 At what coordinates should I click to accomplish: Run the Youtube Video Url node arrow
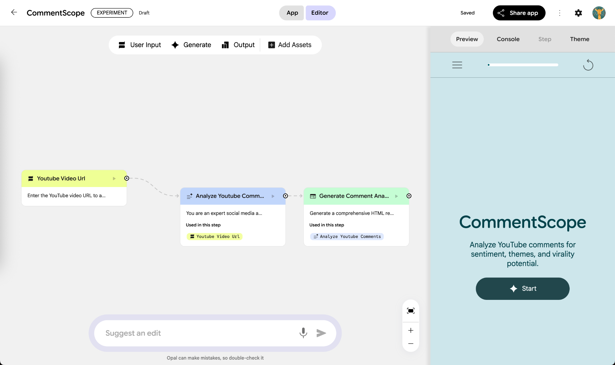(114, 179)
